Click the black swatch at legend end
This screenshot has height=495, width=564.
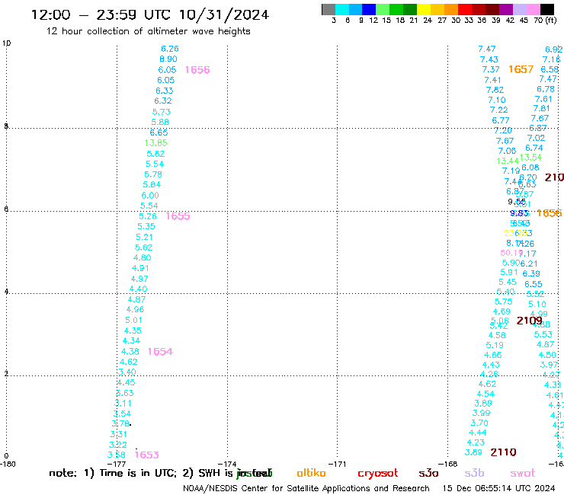click(547, 9)
